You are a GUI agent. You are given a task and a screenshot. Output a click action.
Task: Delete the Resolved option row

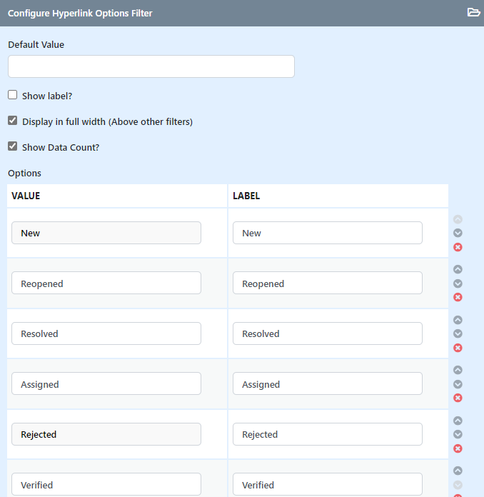click(458, 348)
